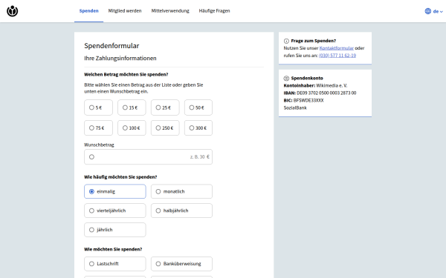
Task: Click the info icon beside Frage zum Spenden
Action: 286,41
